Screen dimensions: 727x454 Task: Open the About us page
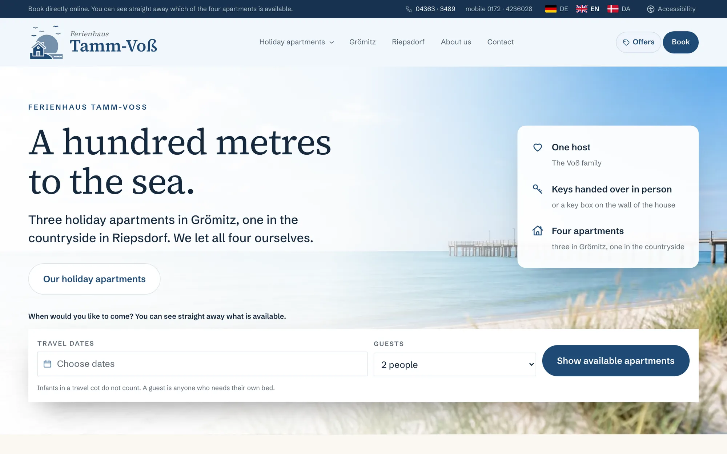456,42
